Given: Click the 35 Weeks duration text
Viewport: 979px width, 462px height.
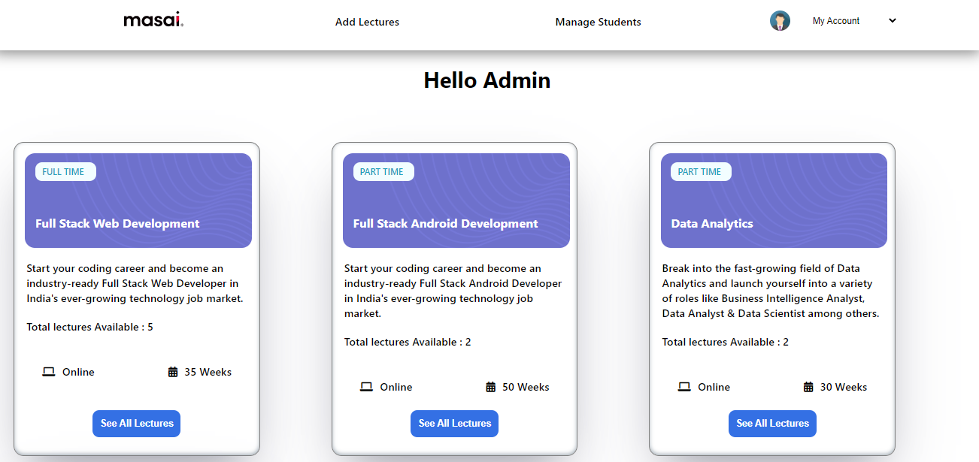Looking at the screenshot, I should pyautogui.click(x=208, y=372).
